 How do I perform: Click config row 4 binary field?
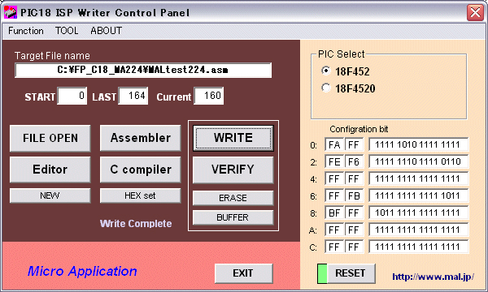point(418,178)
